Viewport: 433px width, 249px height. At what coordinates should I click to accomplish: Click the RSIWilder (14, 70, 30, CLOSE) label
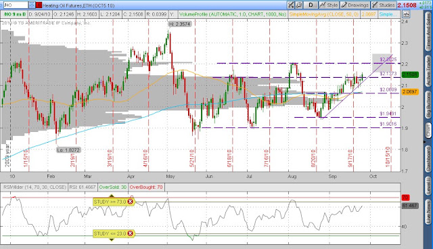pos(35,187)
